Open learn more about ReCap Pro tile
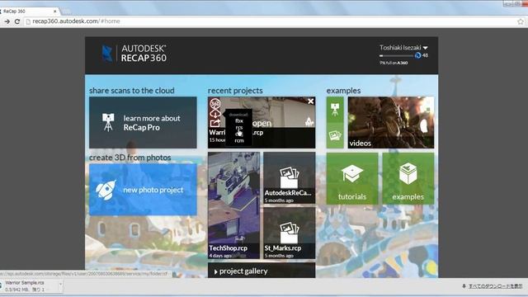This screenshot has height=297, width=528. [x=143, y=123]
